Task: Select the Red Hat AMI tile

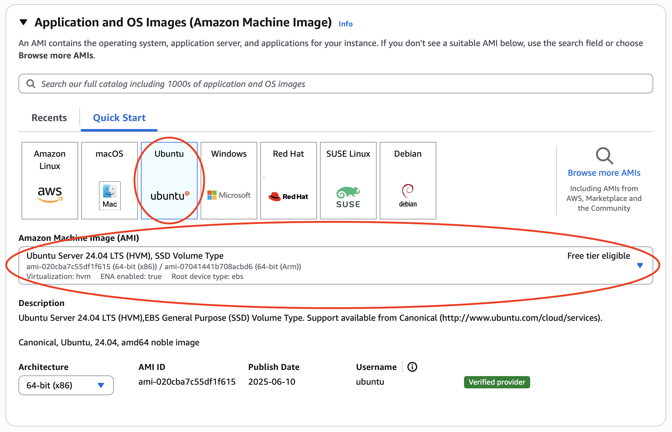Action: click(289, 180)
